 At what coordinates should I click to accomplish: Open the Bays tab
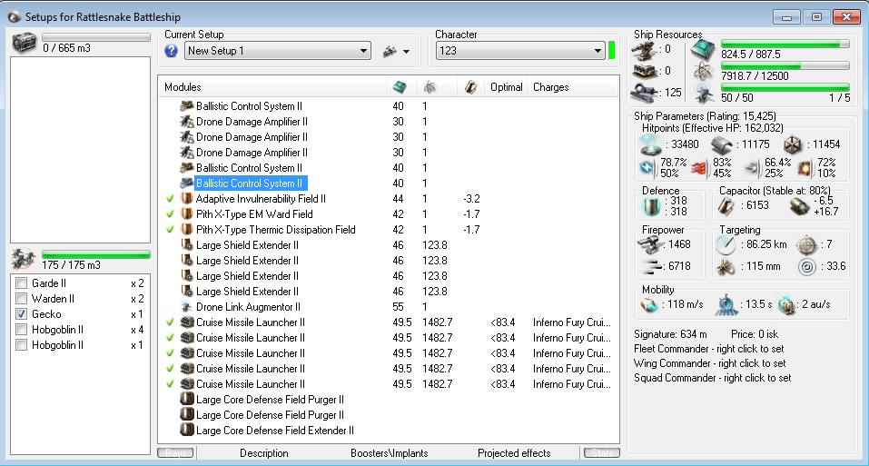tap(175, 452)
